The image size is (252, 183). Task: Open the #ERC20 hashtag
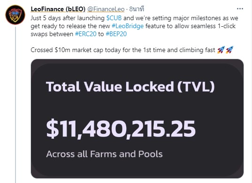86,34
